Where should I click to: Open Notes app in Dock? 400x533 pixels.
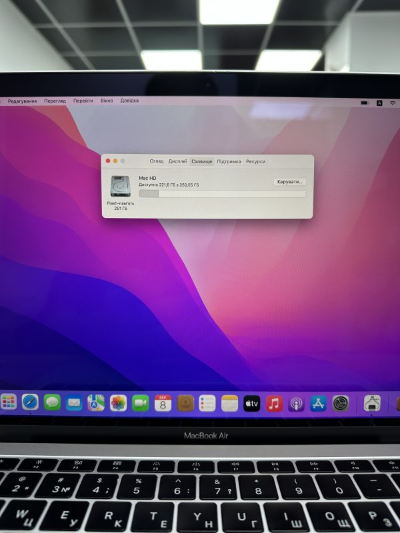click(229, 404)
